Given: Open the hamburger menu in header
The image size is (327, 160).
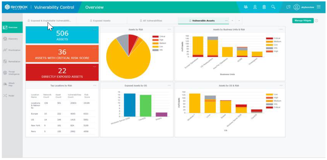Looking at the screenshot, I should tap(319, 7).
